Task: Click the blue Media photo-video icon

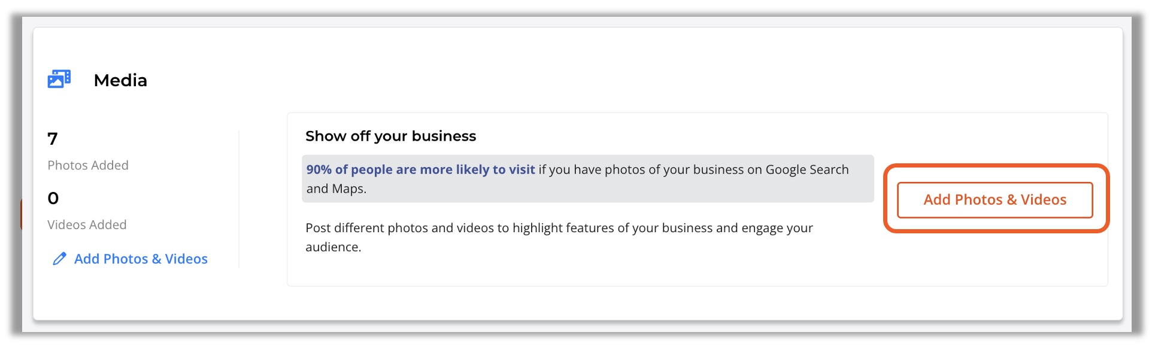Action: [x=59, y=79]
